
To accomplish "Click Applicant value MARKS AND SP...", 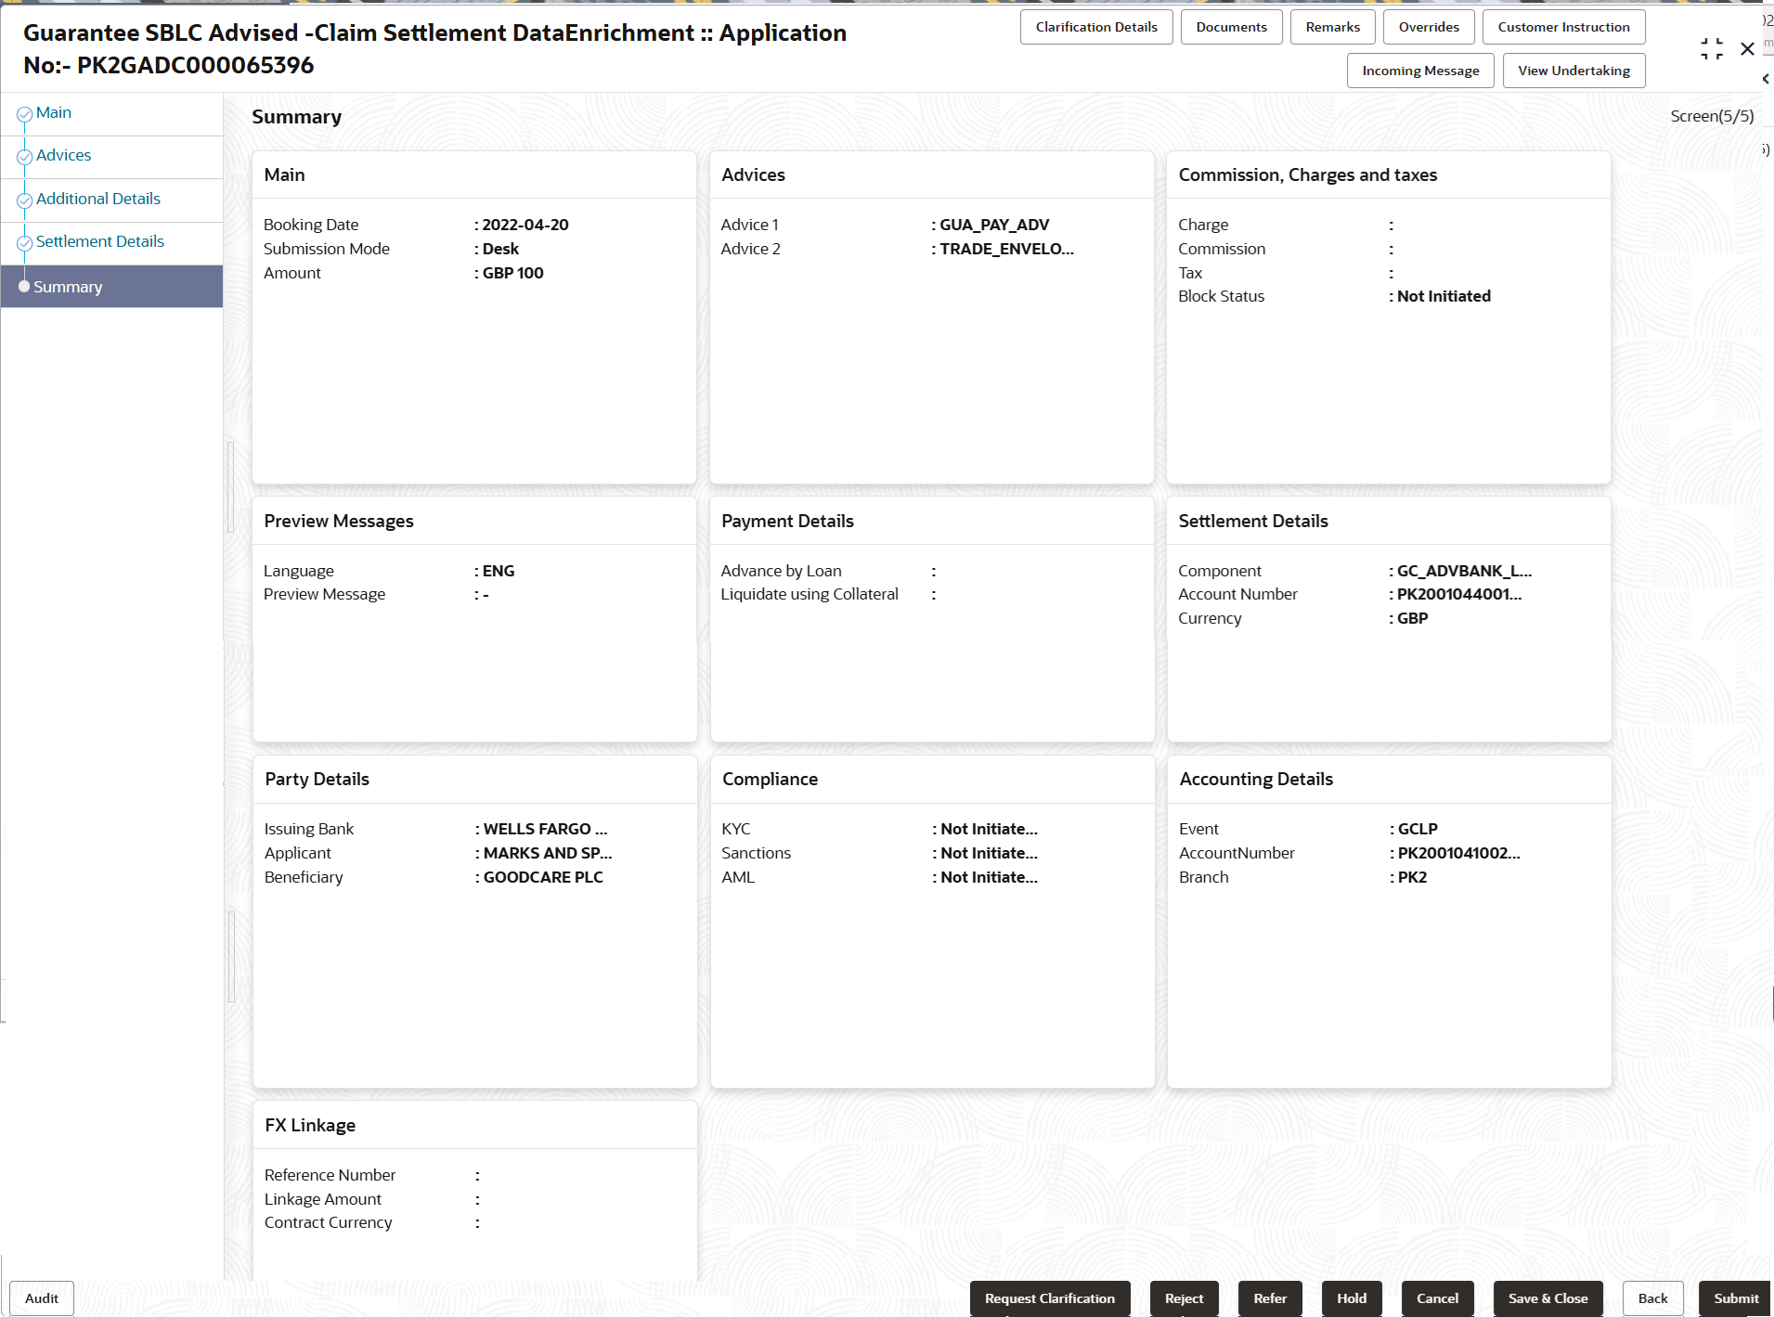I will (548, 853).
